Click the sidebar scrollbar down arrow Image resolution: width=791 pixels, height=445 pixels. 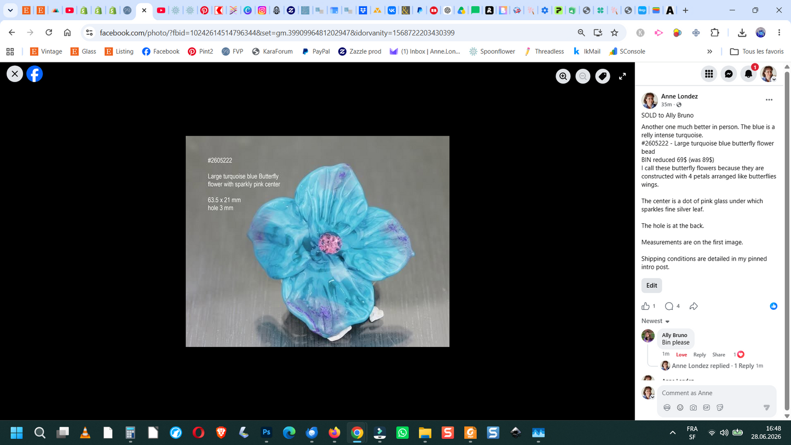[x=787, y=417]
